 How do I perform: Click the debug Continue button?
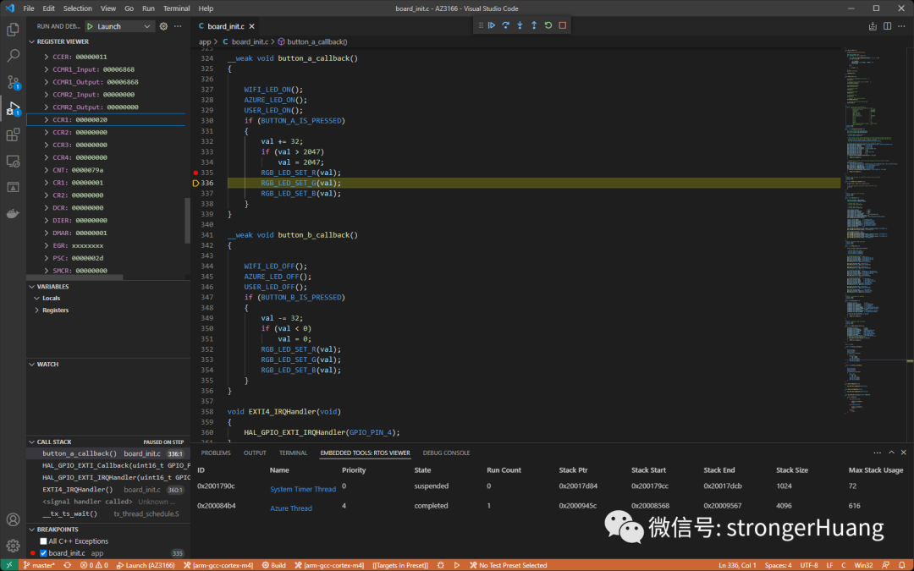point(492,25)
